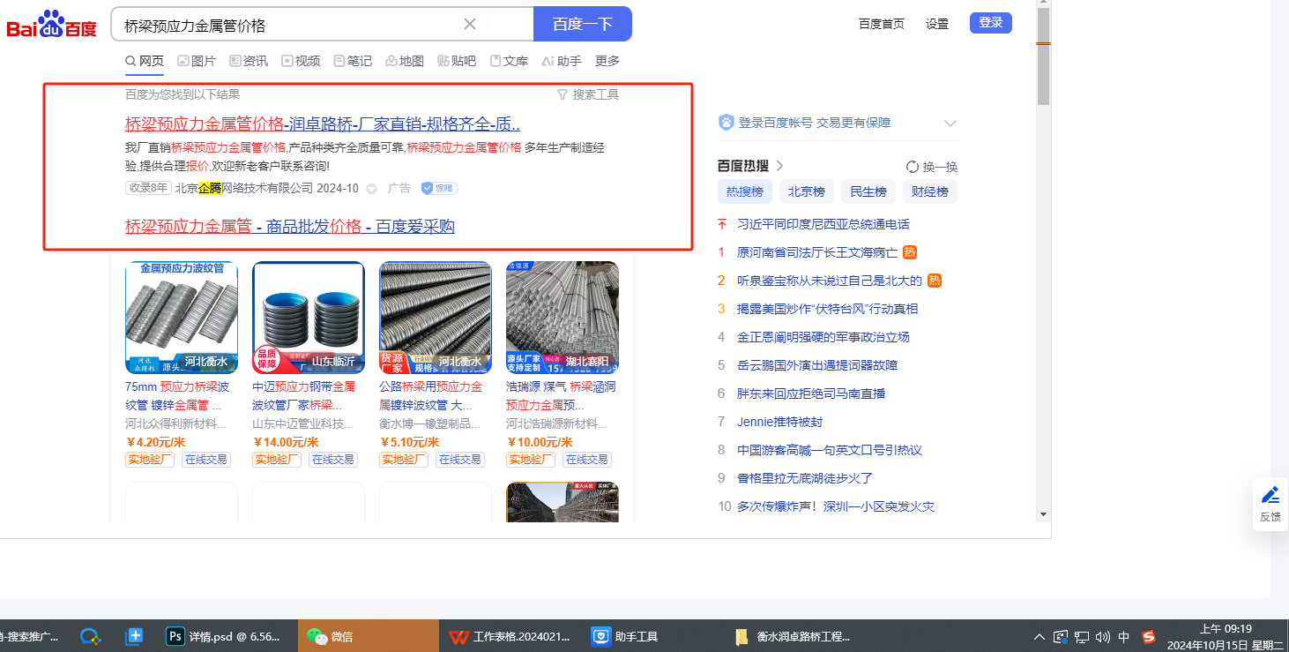Click the Baidu paw shield icon
The image size is (1289, 652).
(726, 123)
